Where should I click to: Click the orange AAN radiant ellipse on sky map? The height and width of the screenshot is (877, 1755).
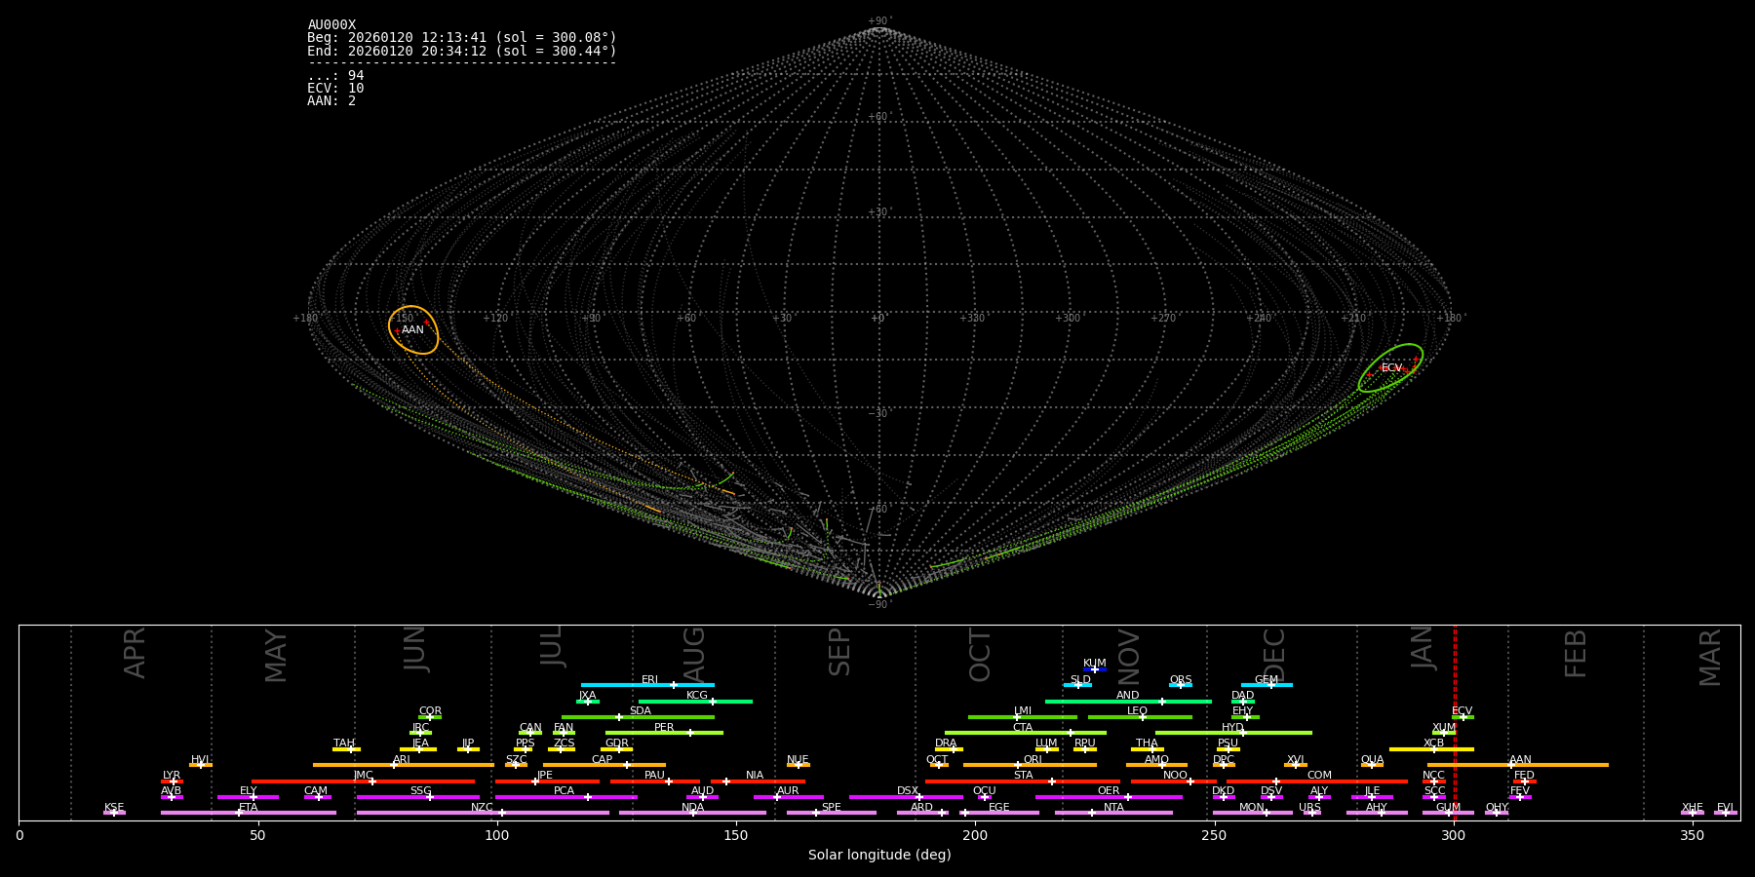tap(413, 329)
